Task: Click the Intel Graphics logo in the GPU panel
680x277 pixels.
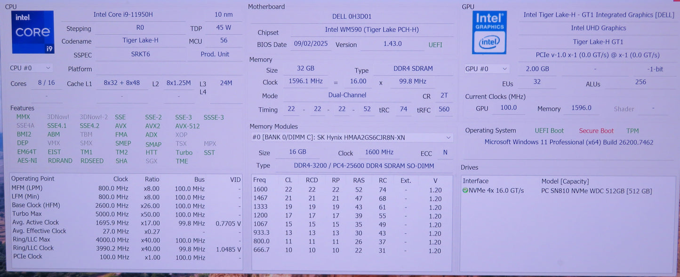Action: coord(489,32)
